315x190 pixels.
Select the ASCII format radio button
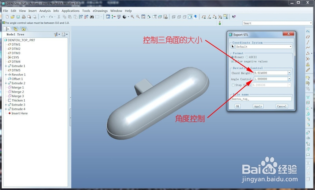tap(247, 57)
